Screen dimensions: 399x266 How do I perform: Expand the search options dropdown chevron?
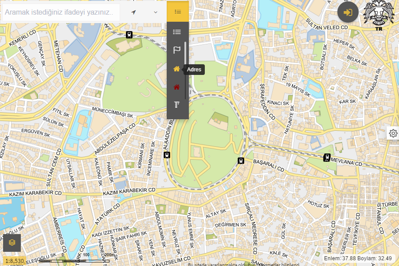point(156,12)
